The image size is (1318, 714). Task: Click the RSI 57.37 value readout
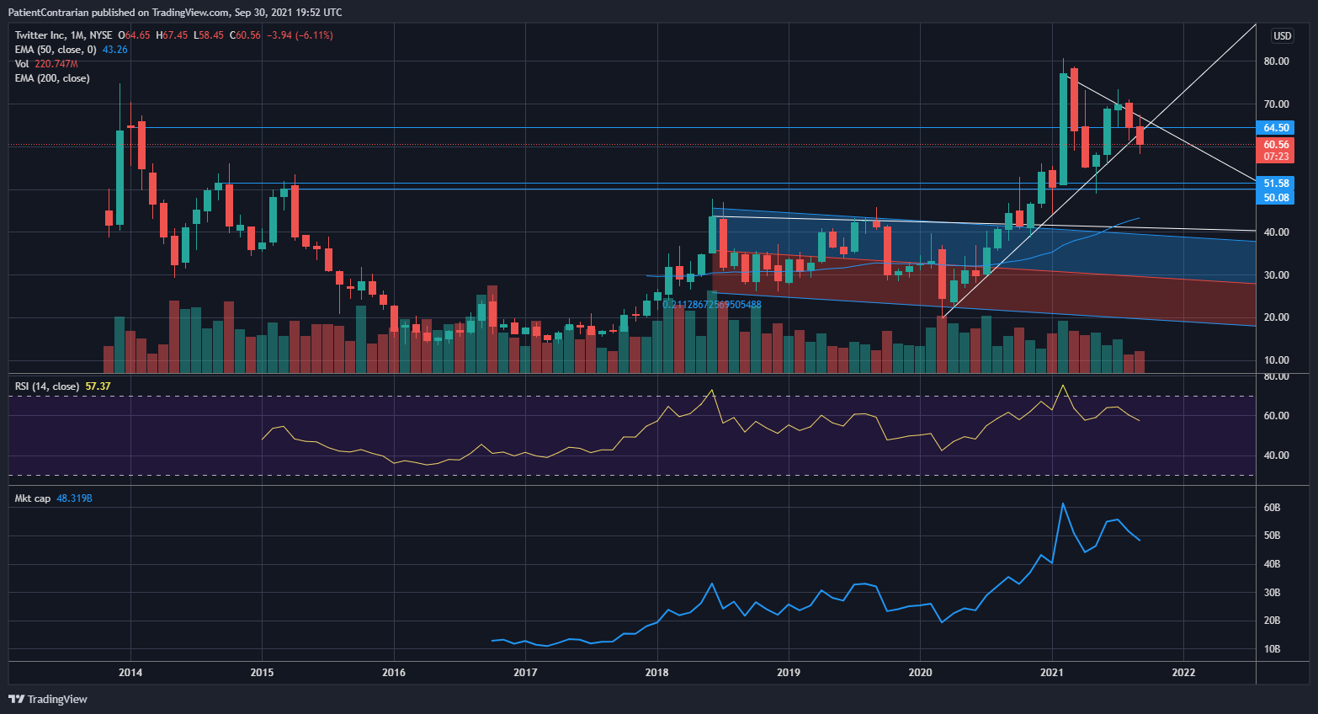coord(98,386)
